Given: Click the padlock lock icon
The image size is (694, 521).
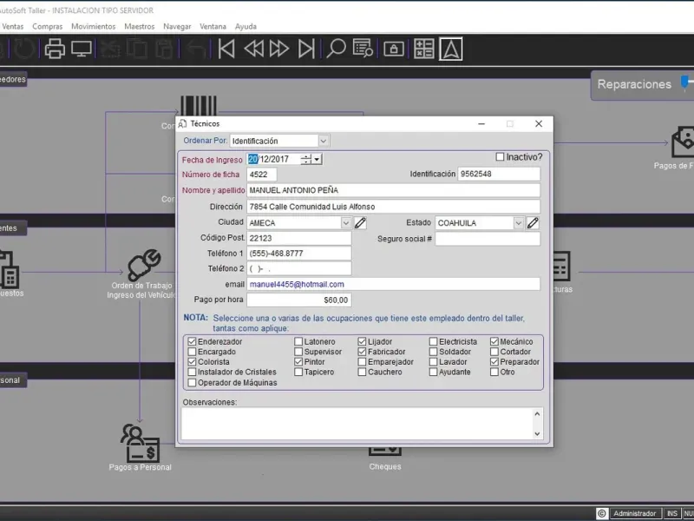Looking at the screenshot, I should coord(394,49).
